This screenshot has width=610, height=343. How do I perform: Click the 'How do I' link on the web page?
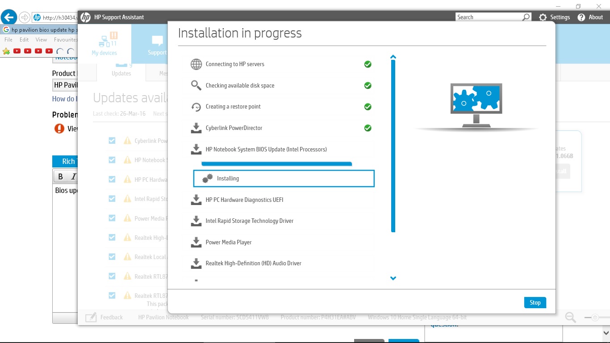[x=65, y=99]
